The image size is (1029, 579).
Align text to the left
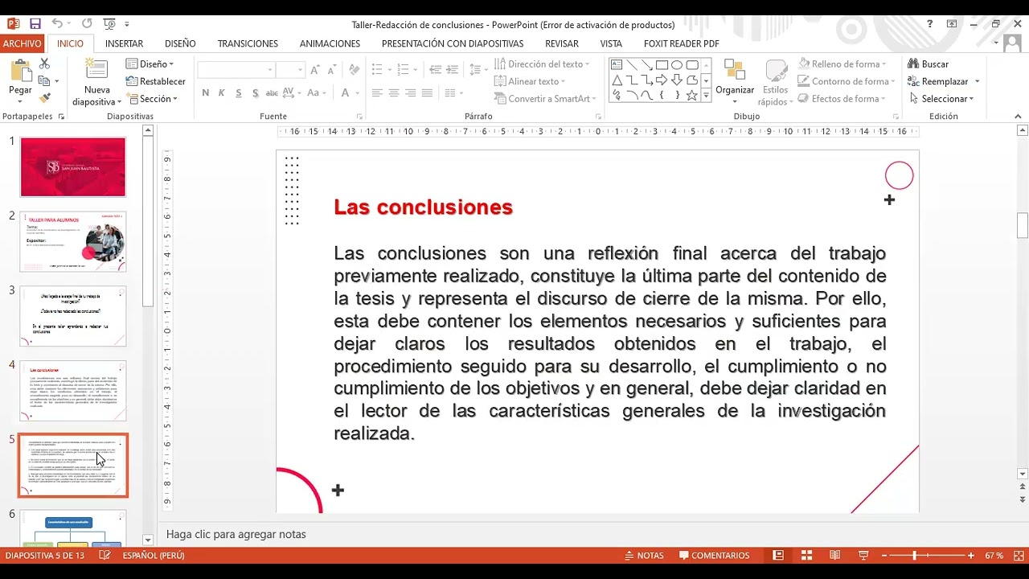click(x=377, y=93)
